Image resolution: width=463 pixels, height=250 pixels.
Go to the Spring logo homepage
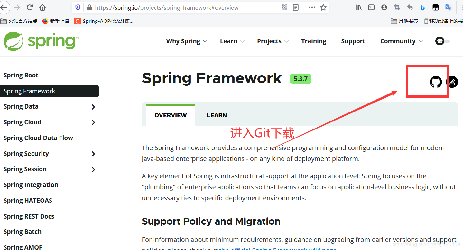point(41,41)
